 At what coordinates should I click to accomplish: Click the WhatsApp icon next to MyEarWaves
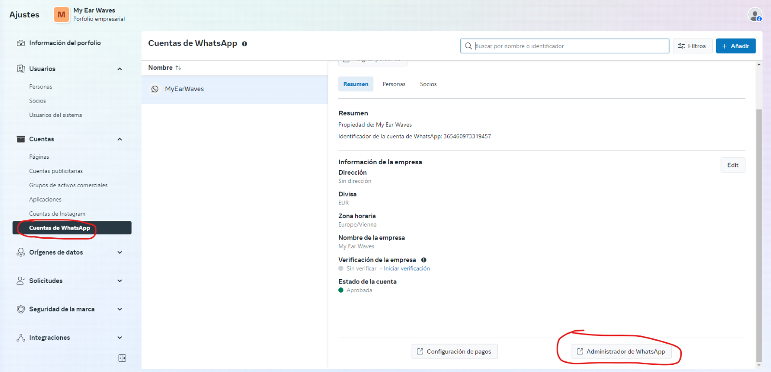coord(155,89)
